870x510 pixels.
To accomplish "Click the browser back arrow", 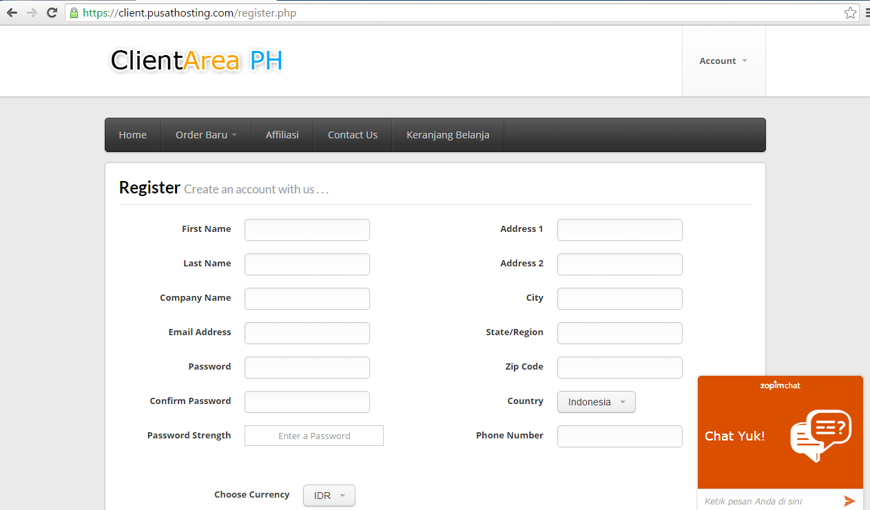I will 11,12.
